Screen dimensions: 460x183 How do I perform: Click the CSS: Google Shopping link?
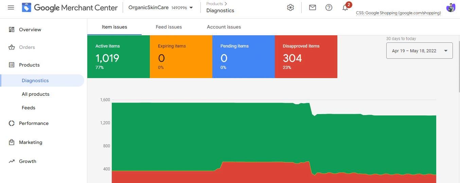pyautogui.click(x=399, y=13)
